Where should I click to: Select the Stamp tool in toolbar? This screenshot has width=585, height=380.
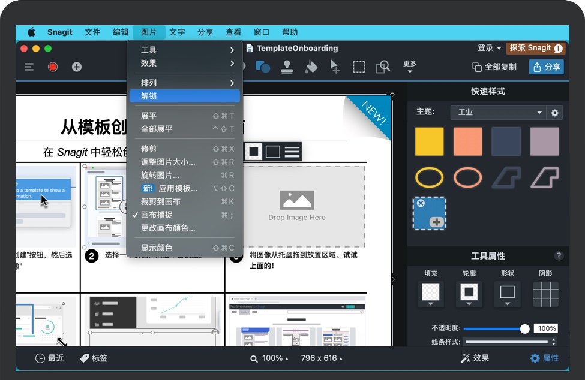pyautogui.click(x=287, y=67)
